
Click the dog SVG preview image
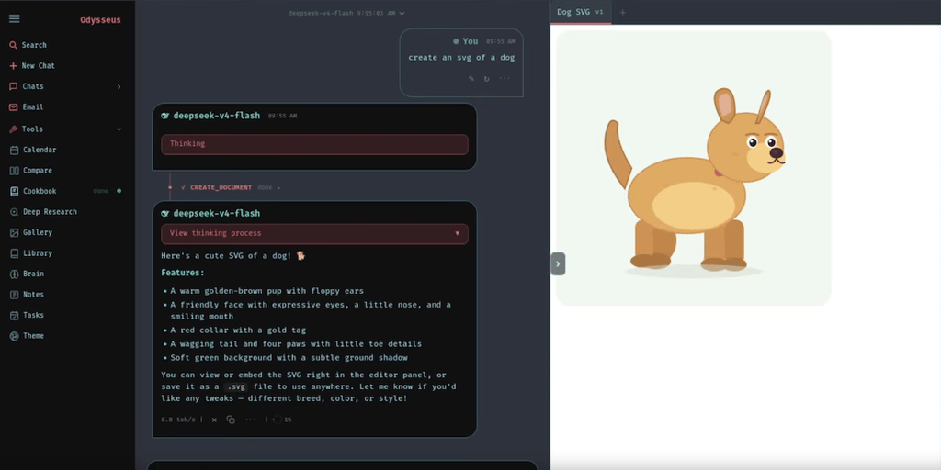coord(694,168)
